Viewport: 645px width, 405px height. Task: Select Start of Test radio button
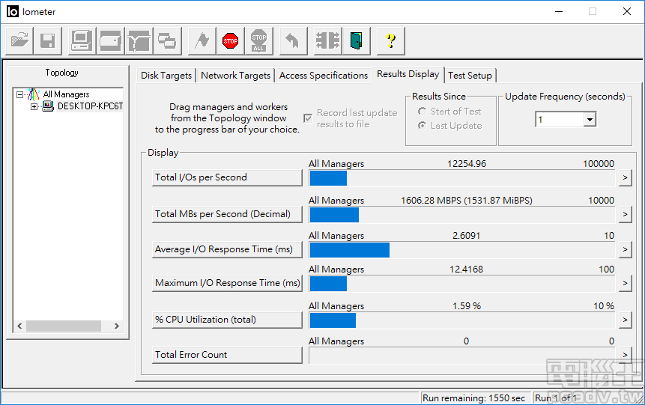[x=422, y=112]
